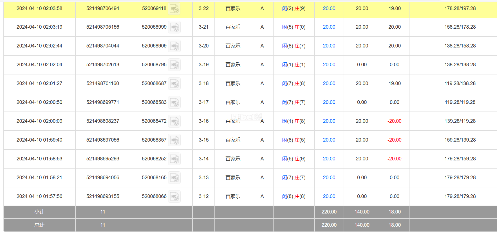The height and width of the screenshot is (234, 497).
Task: Open video replay icon for round 520068999
Action: click(x=174, y=27)
